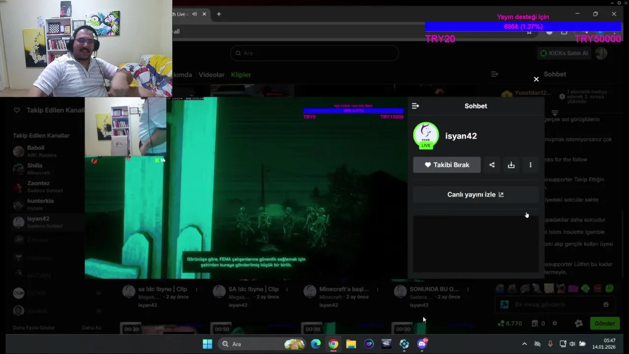This screenshot has height=354, width=629.
Task: Click Takibi Bırak unfollow button
Action: (x=447, y=165)
